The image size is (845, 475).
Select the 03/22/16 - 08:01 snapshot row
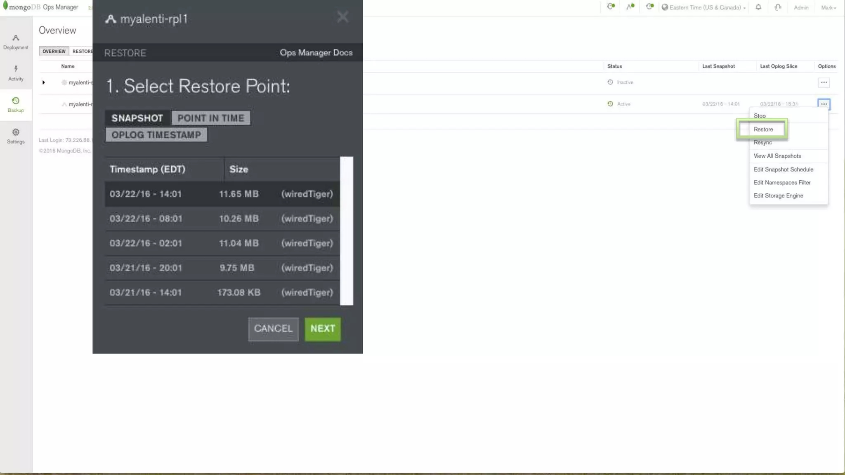click(x=222, y=219)
